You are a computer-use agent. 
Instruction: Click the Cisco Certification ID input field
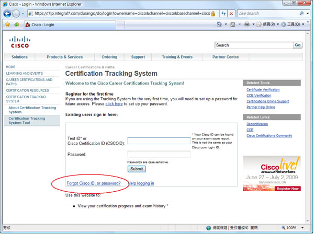[159, 141]
